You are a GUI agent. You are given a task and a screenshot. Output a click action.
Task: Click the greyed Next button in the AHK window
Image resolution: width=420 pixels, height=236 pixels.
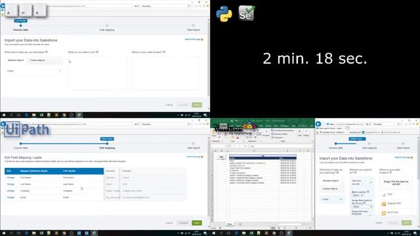(197, 105)
